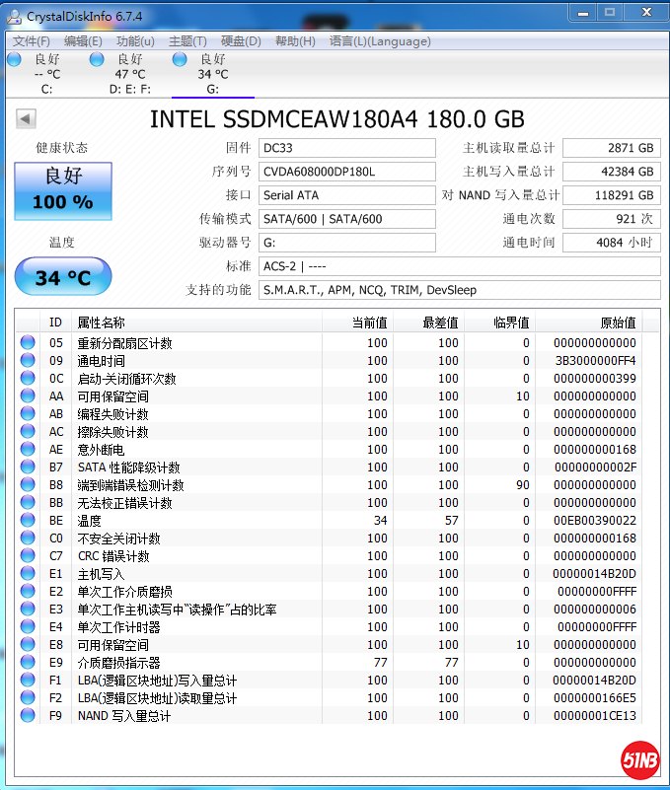The height and width of the screenshot is (790, 670).
Task: Select the G: drive status orb
Action: (180, 59)
